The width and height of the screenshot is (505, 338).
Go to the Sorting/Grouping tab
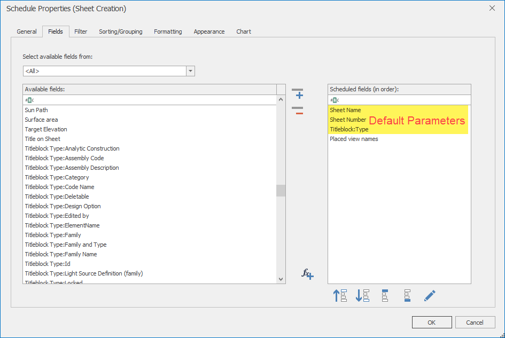click(x=121, y=32)
